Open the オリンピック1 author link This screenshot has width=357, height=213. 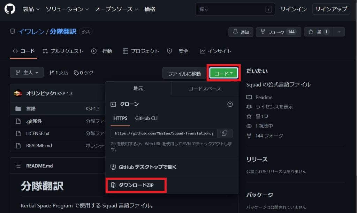click(41, 93)
